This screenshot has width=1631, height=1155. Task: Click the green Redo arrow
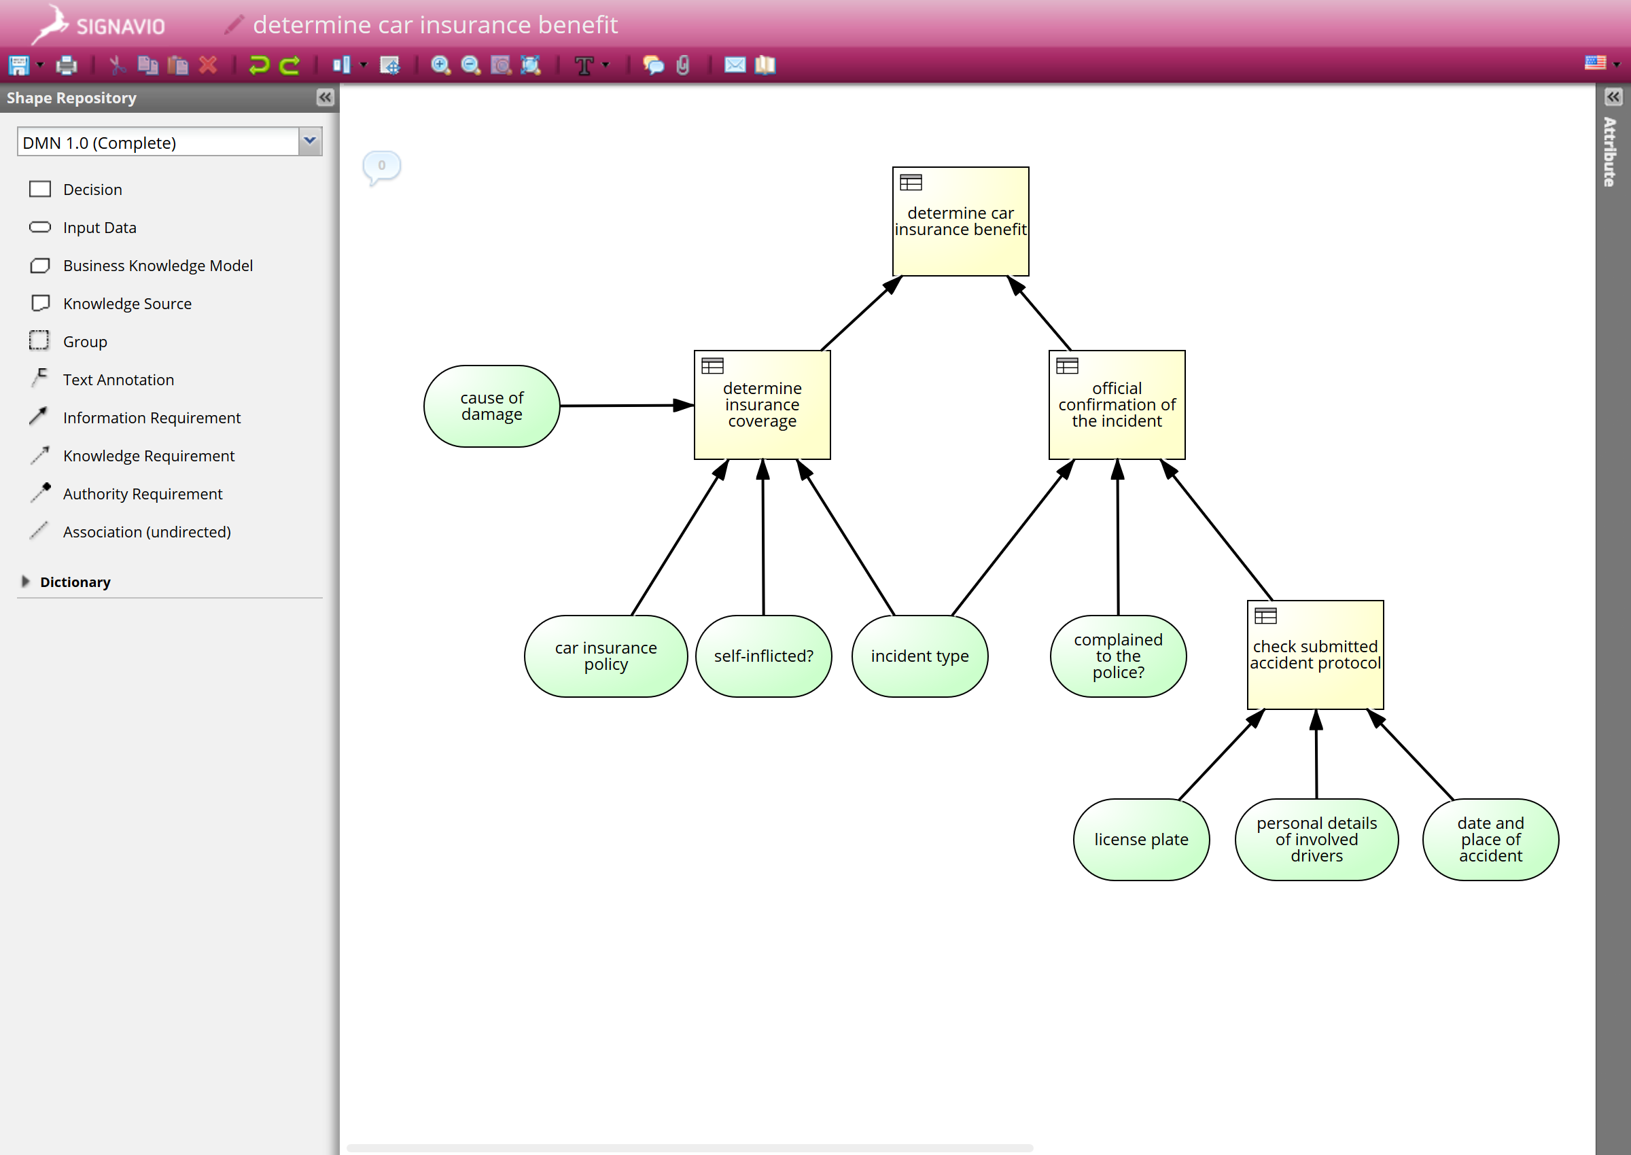click(x=290, y=65)
